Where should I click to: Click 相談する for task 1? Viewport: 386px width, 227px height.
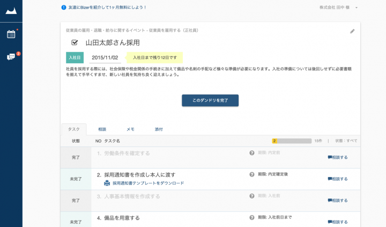click(338, 157)
